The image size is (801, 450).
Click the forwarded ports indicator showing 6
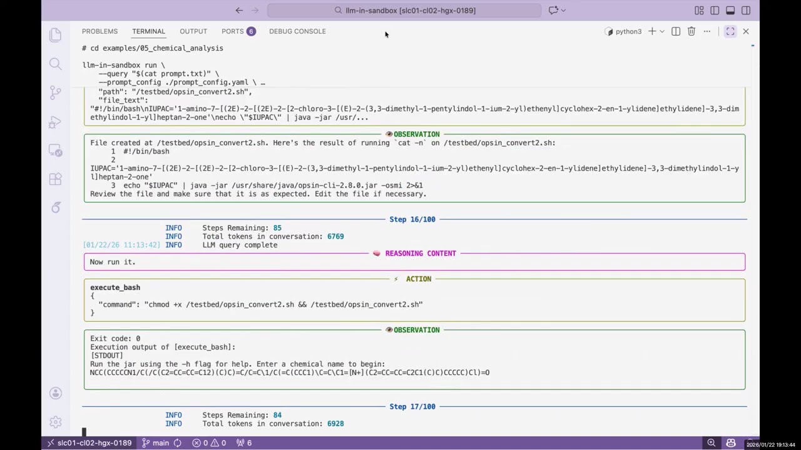point(243,442)
